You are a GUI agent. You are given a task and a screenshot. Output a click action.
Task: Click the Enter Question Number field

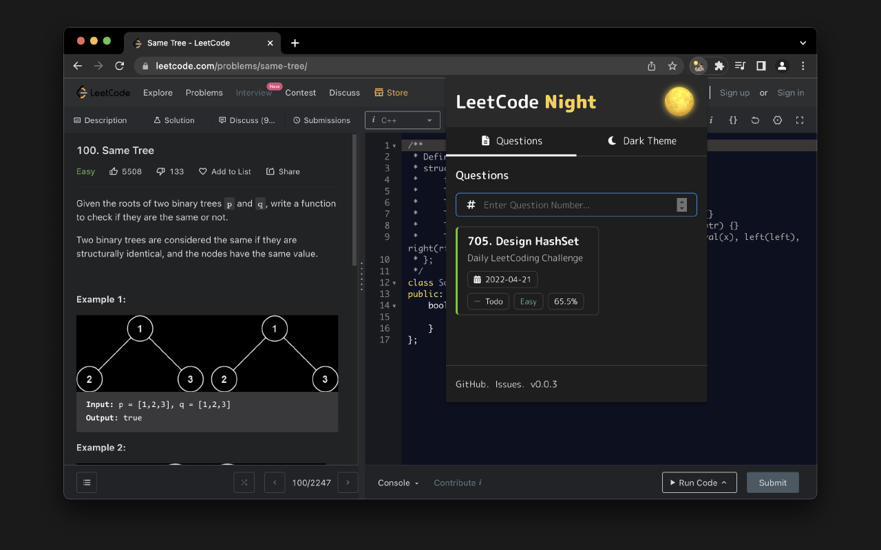point(576,205)
